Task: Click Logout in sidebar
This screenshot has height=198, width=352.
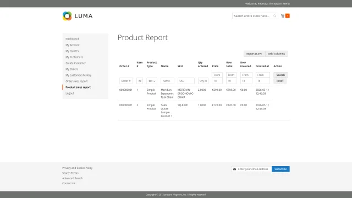Action: (70, 94)
